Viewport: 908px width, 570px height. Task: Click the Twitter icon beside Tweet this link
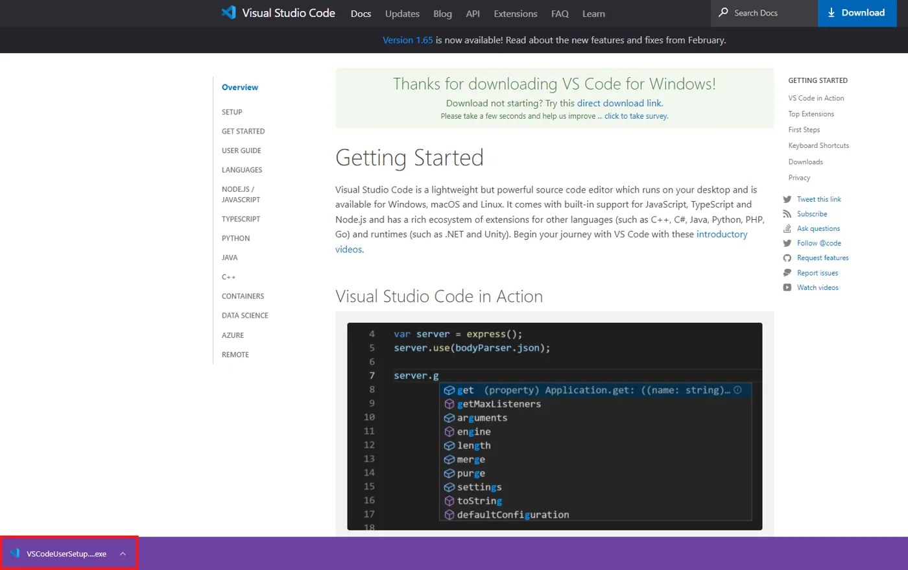click(787, 200)
